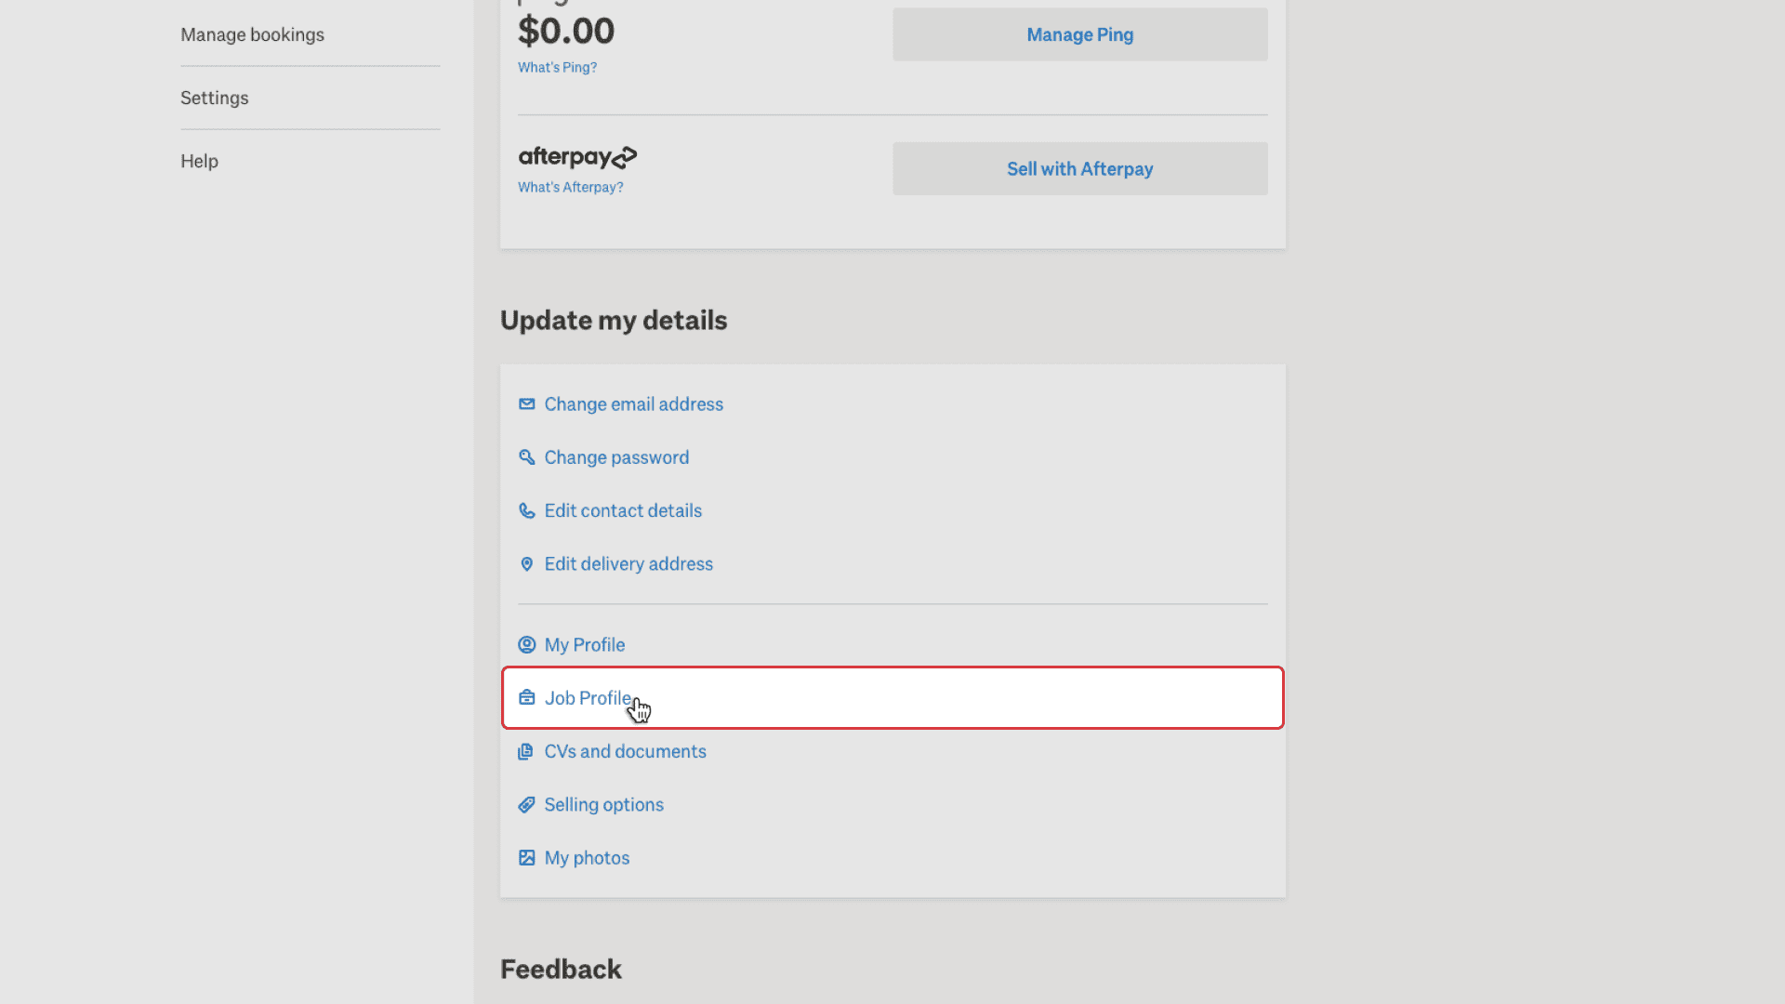Click the Manage Ping button
Viewport: 1785px width, 1004px height.
point(1079,34)
